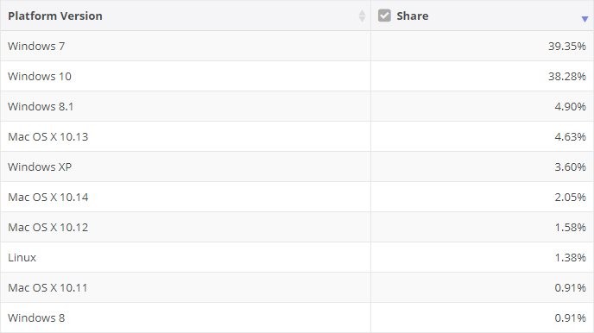Image resolution: width=594 pixels, height=333 pixels.
Task: Select the Mac OS X 10.11 row
Action: point(297,287)
